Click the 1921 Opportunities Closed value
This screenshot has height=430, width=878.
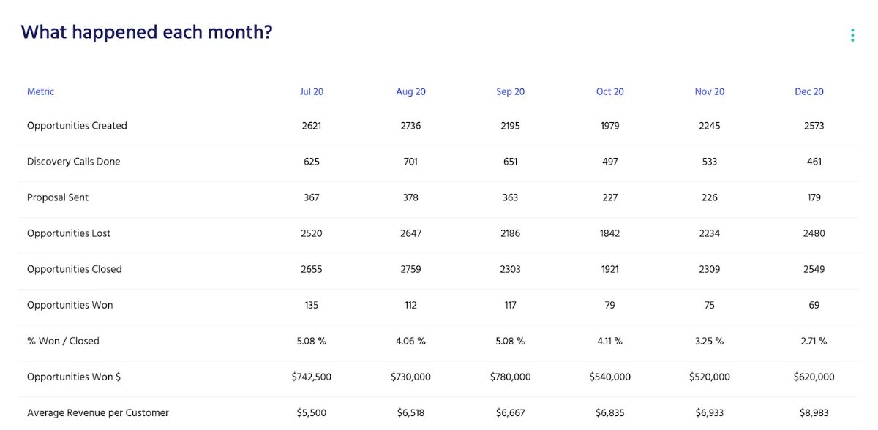click(610, 269)
